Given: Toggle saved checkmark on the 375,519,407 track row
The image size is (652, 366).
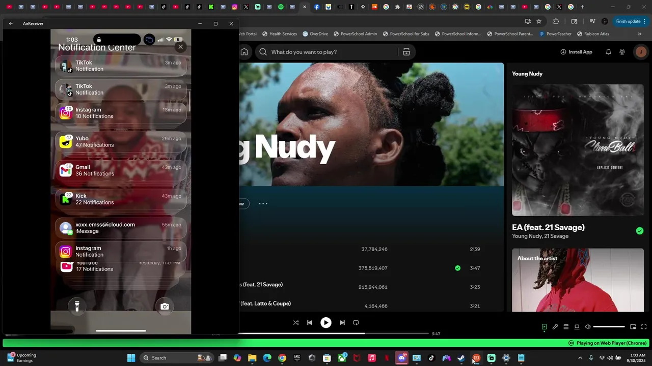Looking at the screenshot, I should point(457,268).
